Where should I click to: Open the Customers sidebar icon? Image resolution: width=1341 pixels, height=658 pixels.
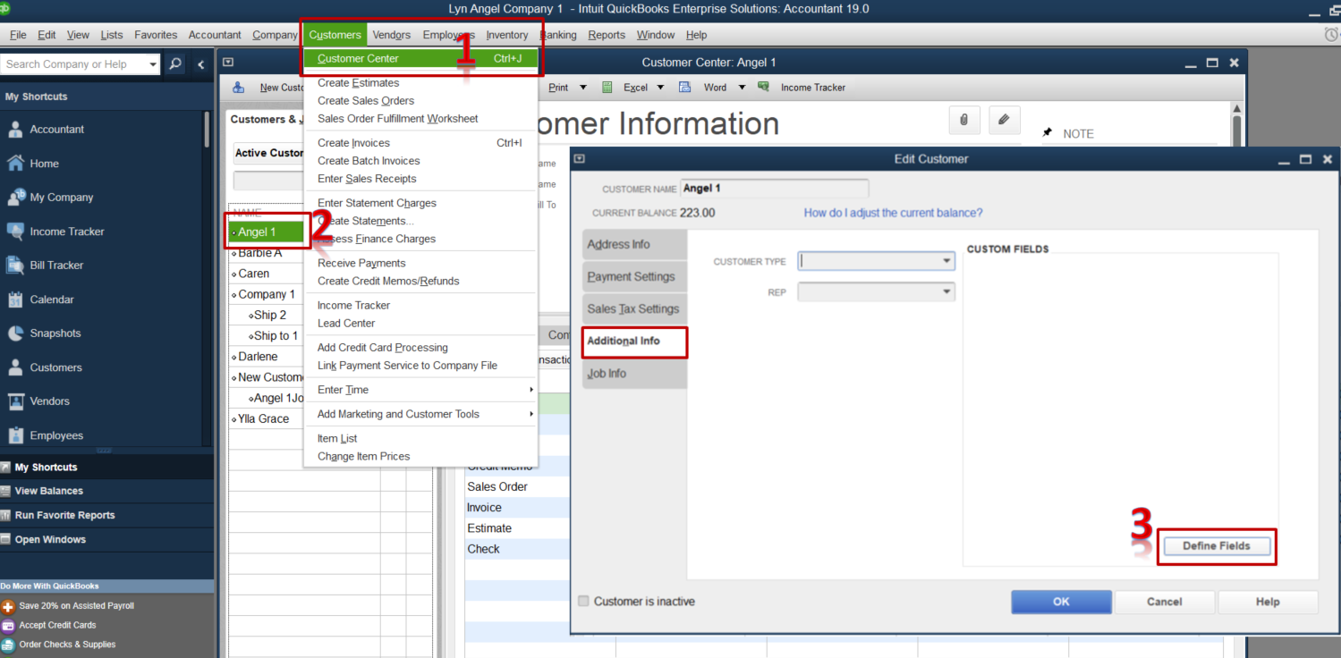click(x=15, y=367)
